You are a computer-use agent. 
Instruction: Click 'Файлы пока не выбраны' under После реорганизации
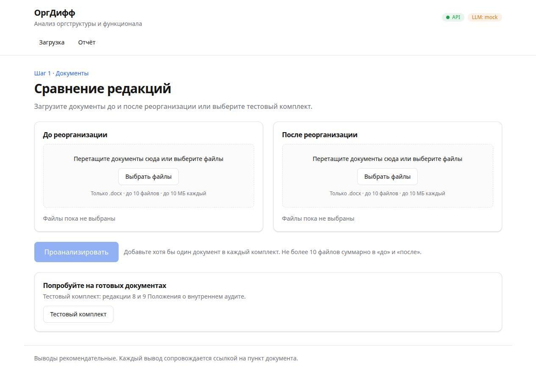point(318,219)
